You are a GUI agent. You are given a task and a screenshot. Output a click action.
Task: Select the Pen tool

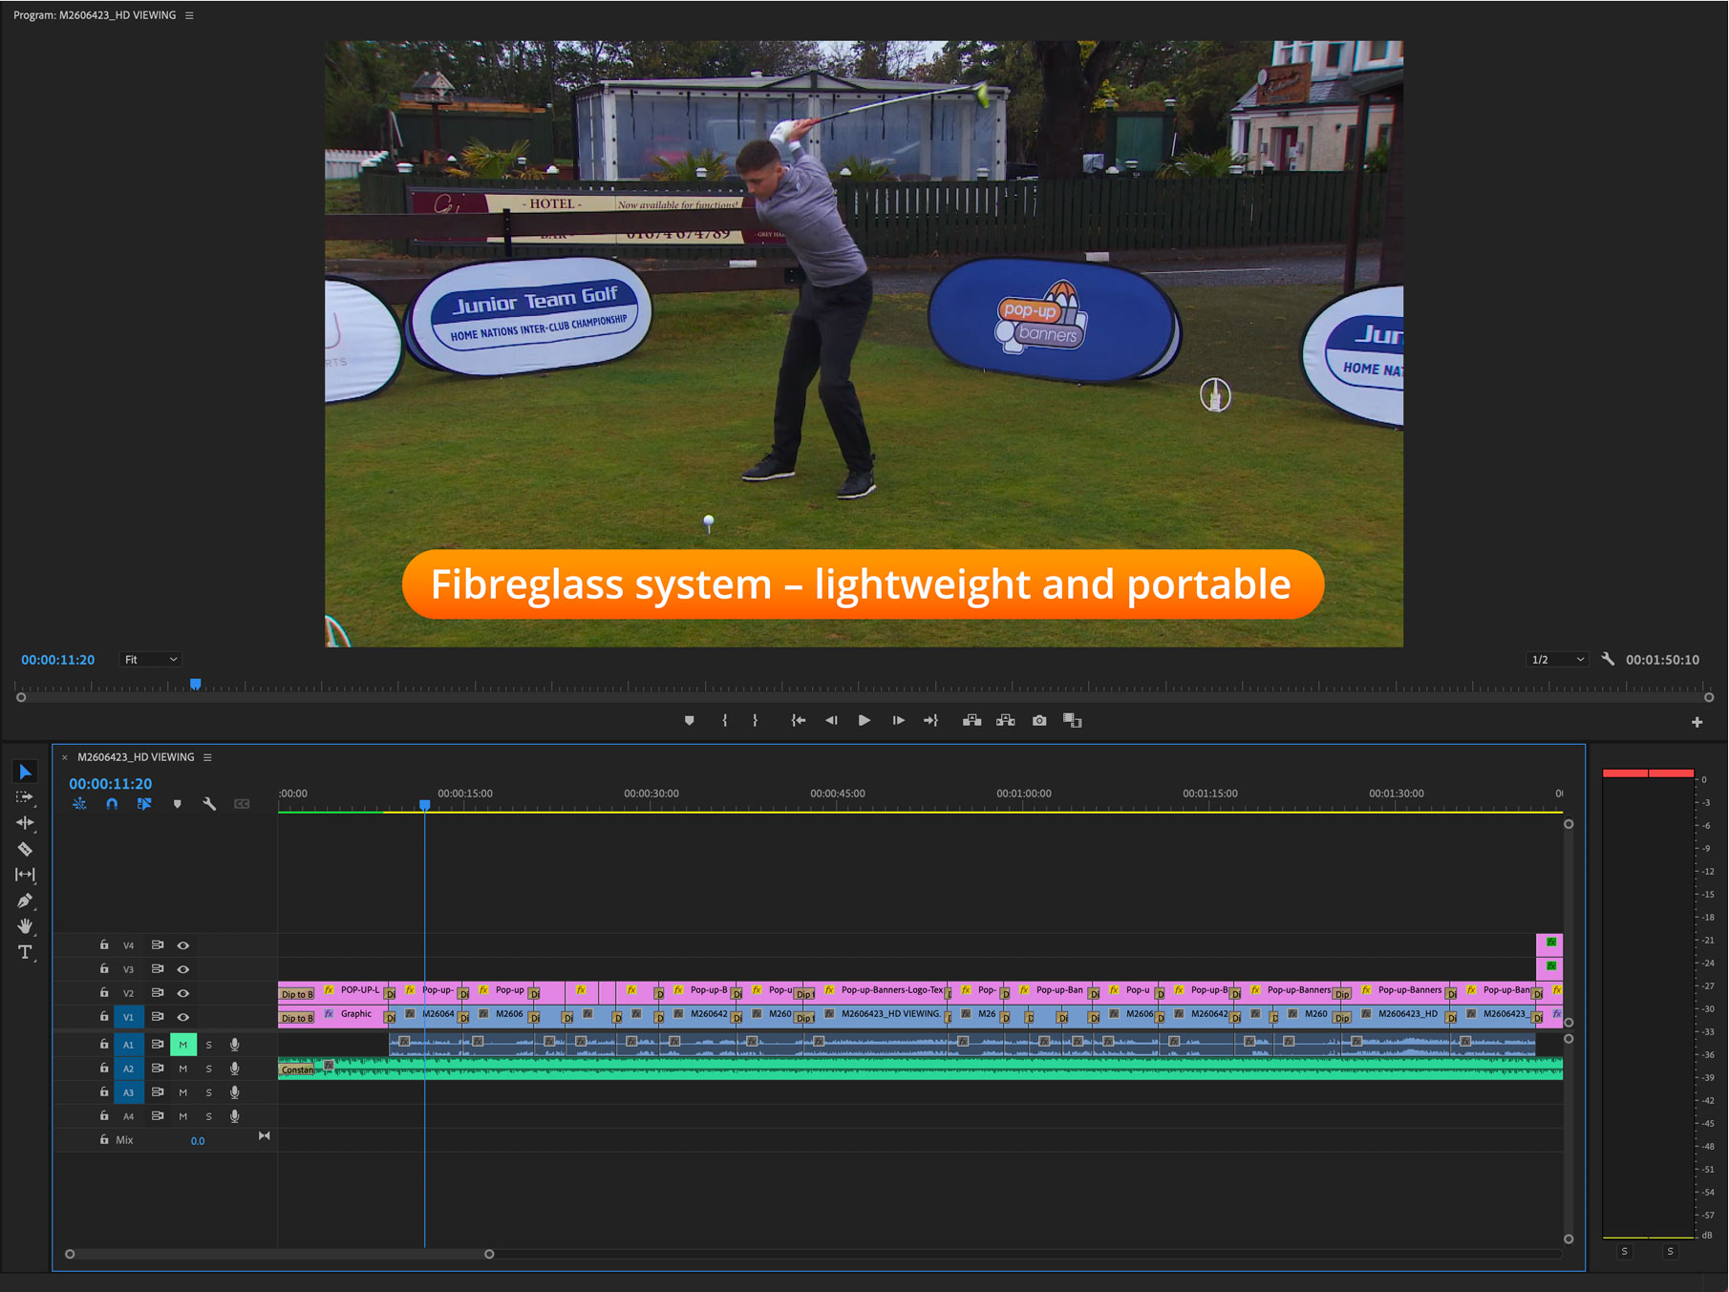pyautogui.click(x=25, y=900)
